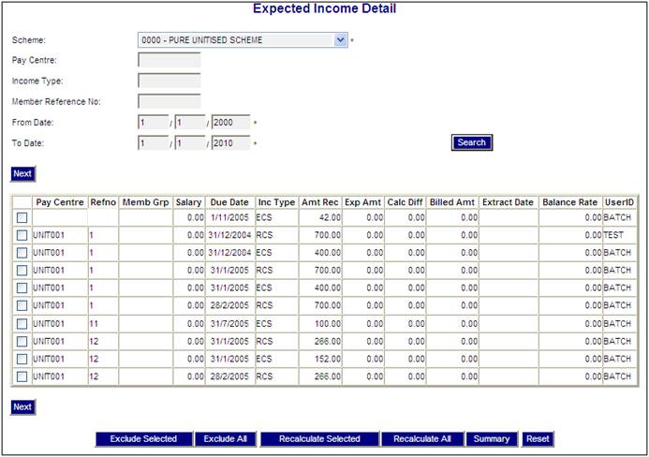
Task: Click into the Pay Centre input field
Action: click(169, 61)
